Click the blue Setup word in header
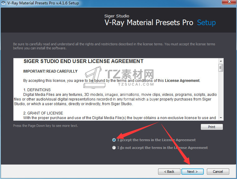This screenshot has width=237, height=179. (206, 23)
